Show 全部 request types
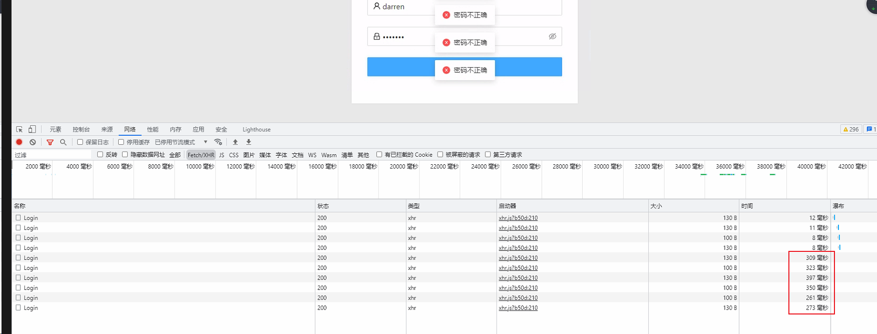The image size is (877, 334). pyautogui.click(x=175, y=155)
